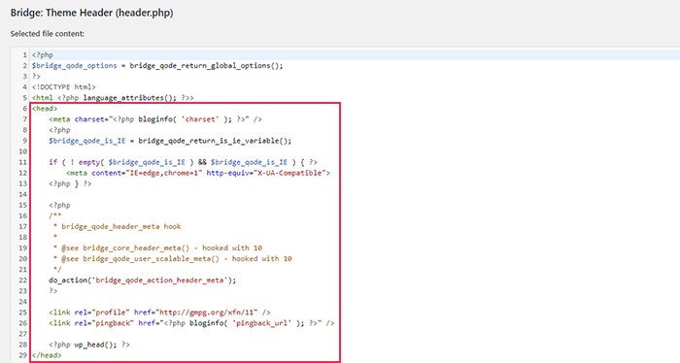Click the link rel="pingback" line 26

[x=191, y=323]
